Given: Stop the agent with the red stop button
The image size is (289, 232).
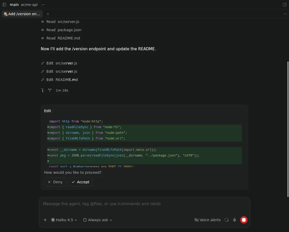Looking at the screenshot, I should click(244, 220).
